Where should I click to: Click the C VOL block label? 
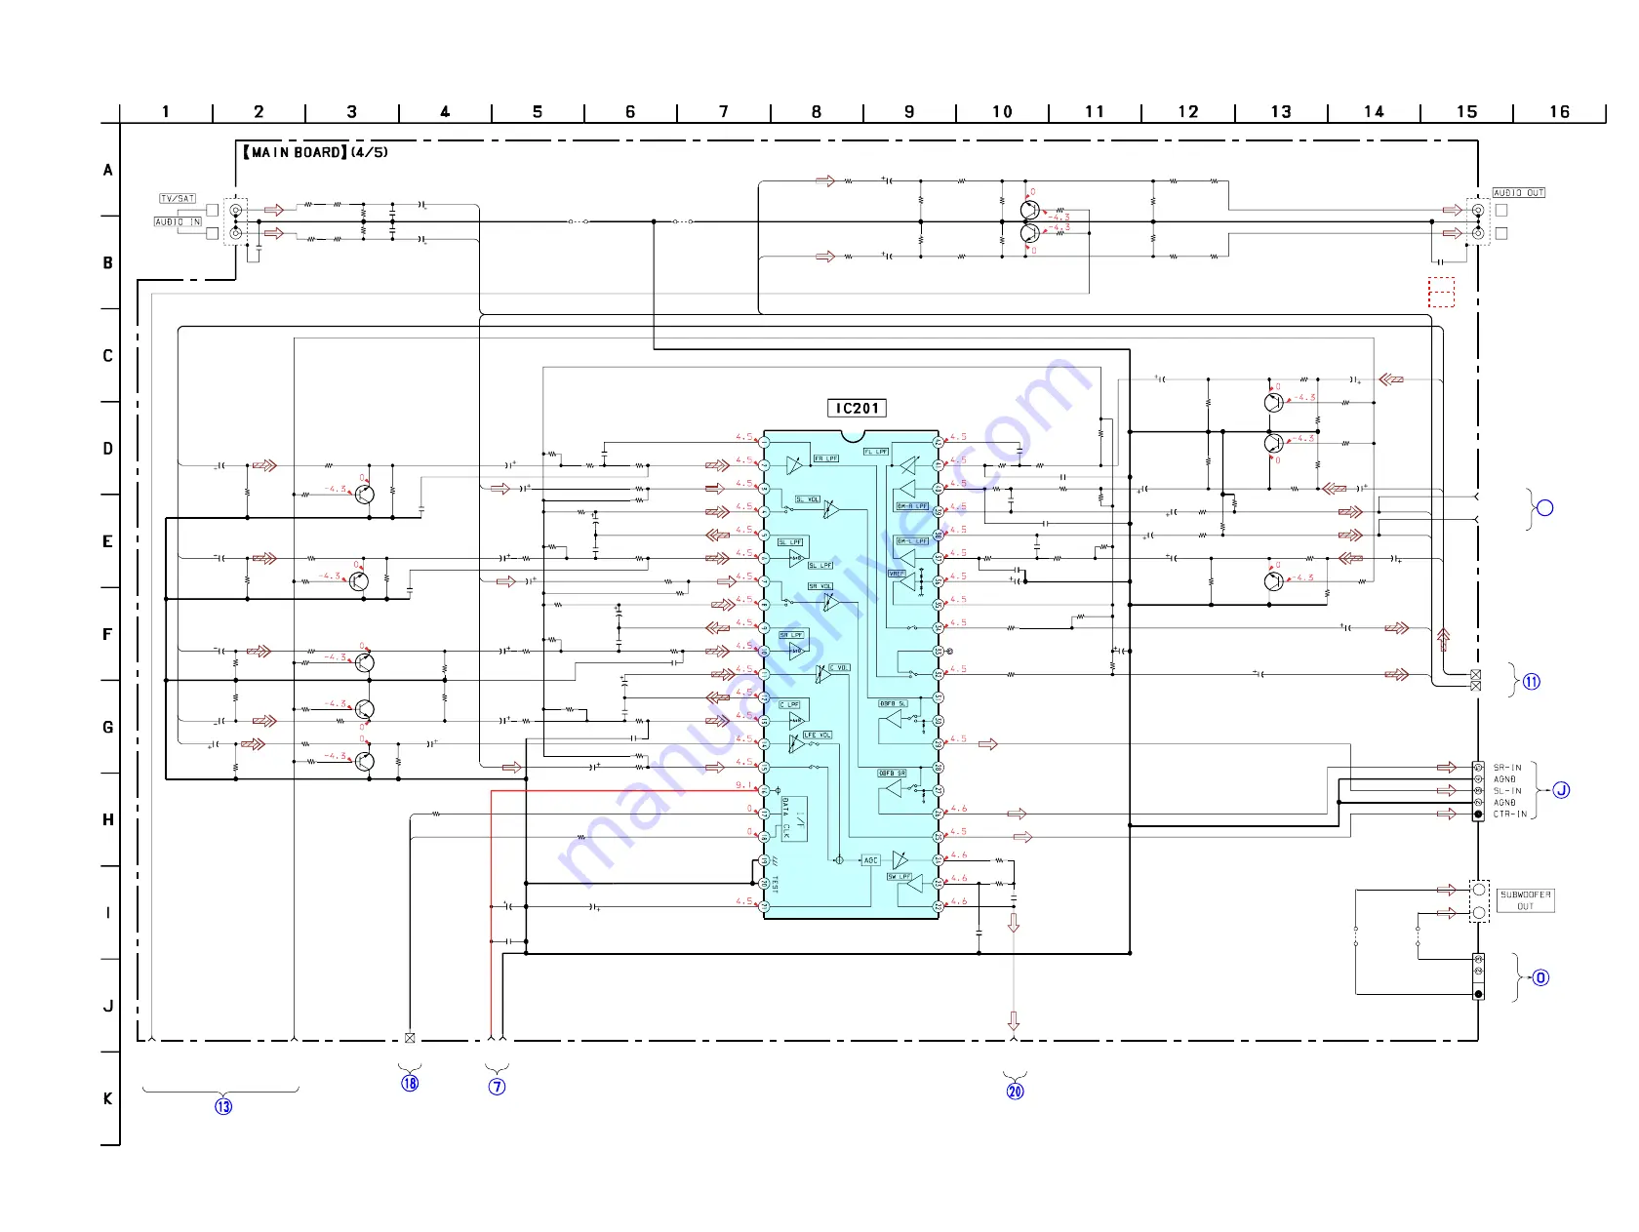pos(839,667)
